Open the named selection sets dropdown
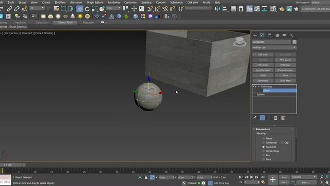The image size is (330, 186). (x=198, y=8)
